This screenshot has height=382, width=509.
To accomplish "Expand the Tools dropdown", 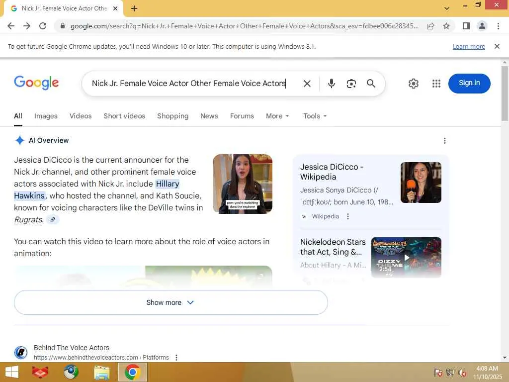I will click(x=315, y=116).
